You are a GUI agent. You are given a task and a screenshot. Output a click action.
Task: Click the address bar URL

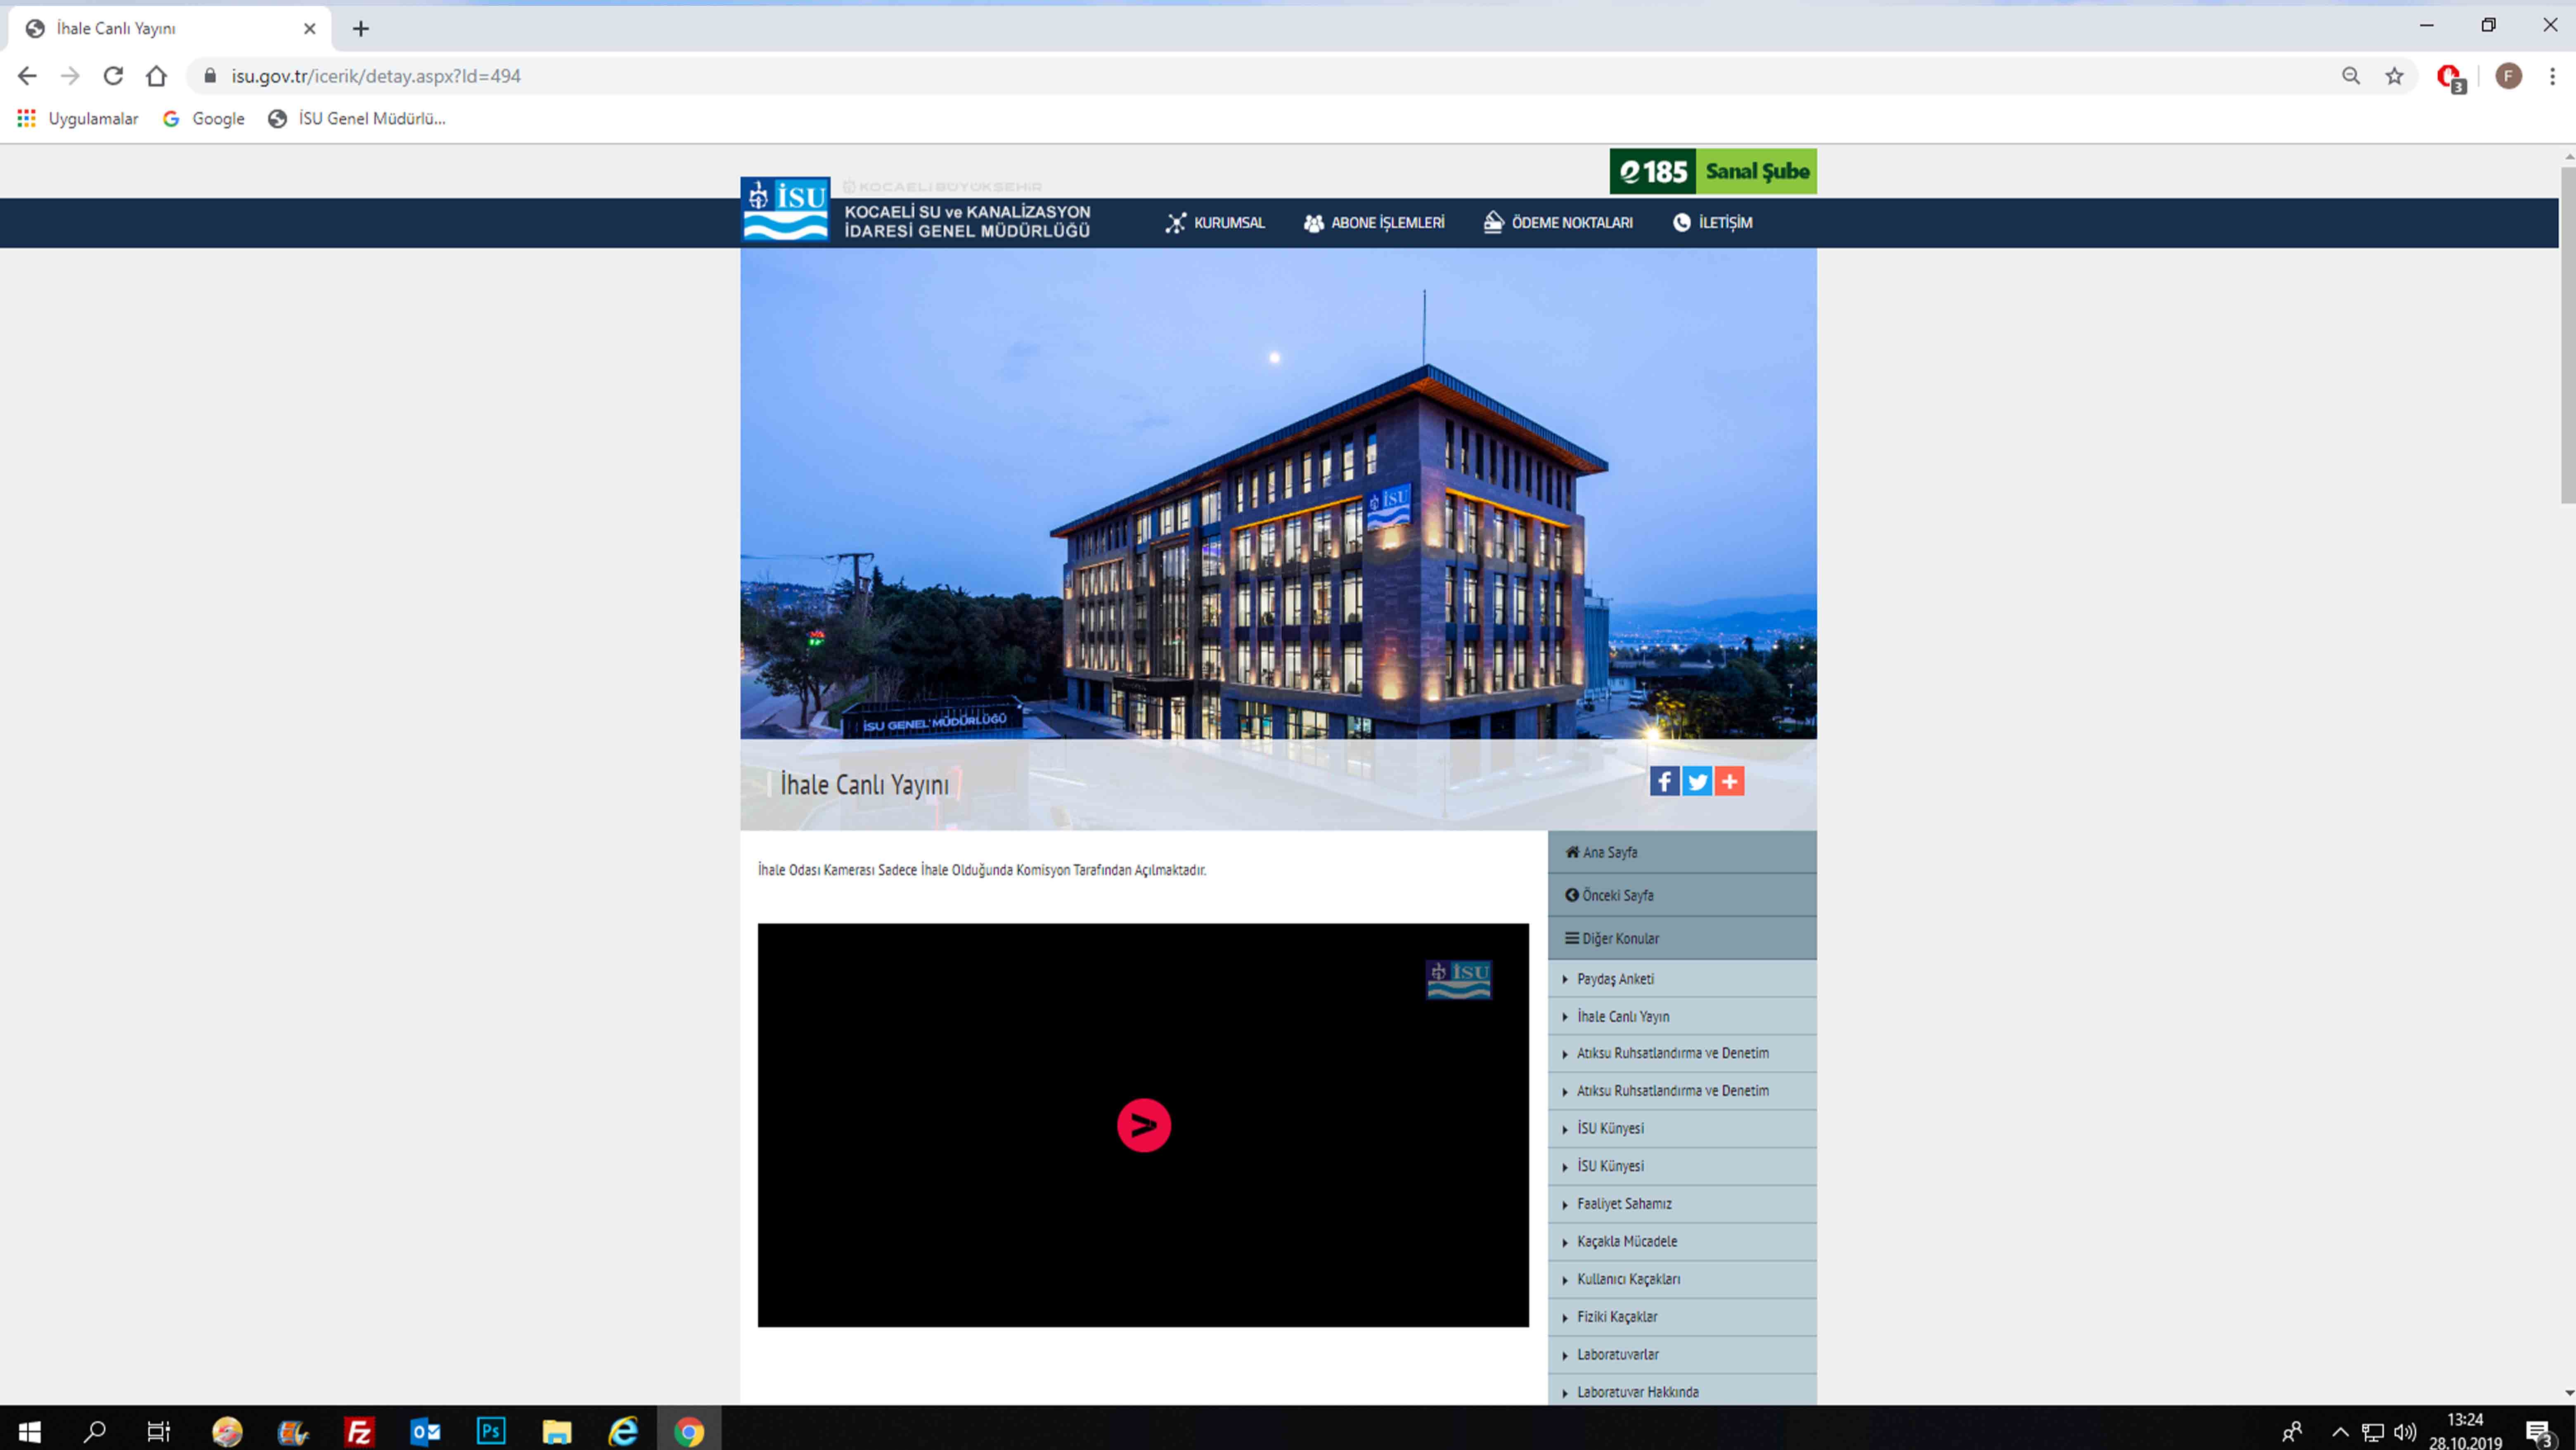pos(376,76)
